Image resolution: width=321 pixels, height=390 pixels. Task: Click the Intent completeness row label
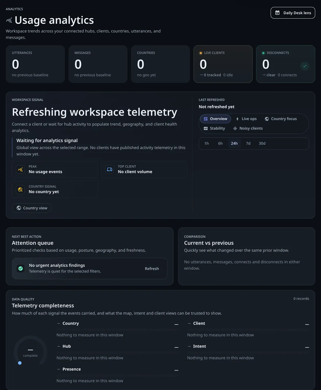tap(200, 347)
